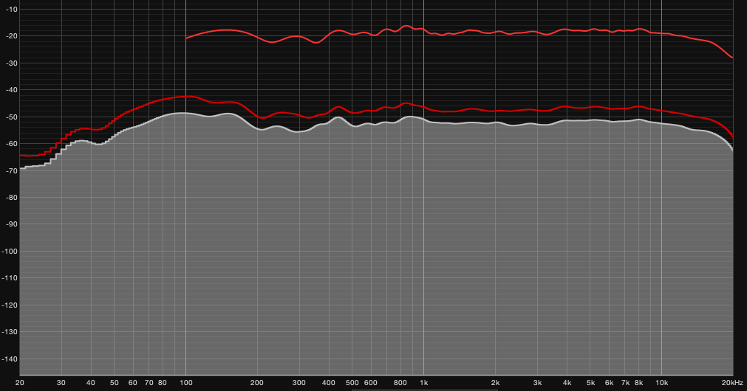This screenshot has width=747, height=391.
Task: Click the 800 Hz frequency axis label
Action: point(400,382)
